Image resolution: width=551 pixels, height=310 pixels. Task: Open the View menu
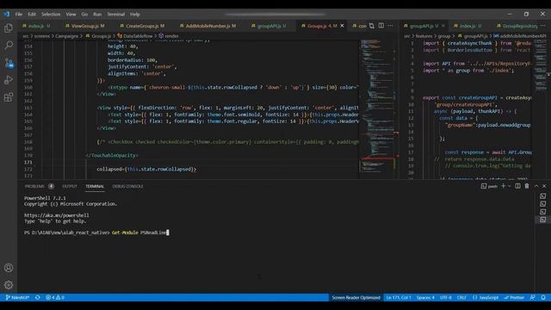[x=71, y=15]
